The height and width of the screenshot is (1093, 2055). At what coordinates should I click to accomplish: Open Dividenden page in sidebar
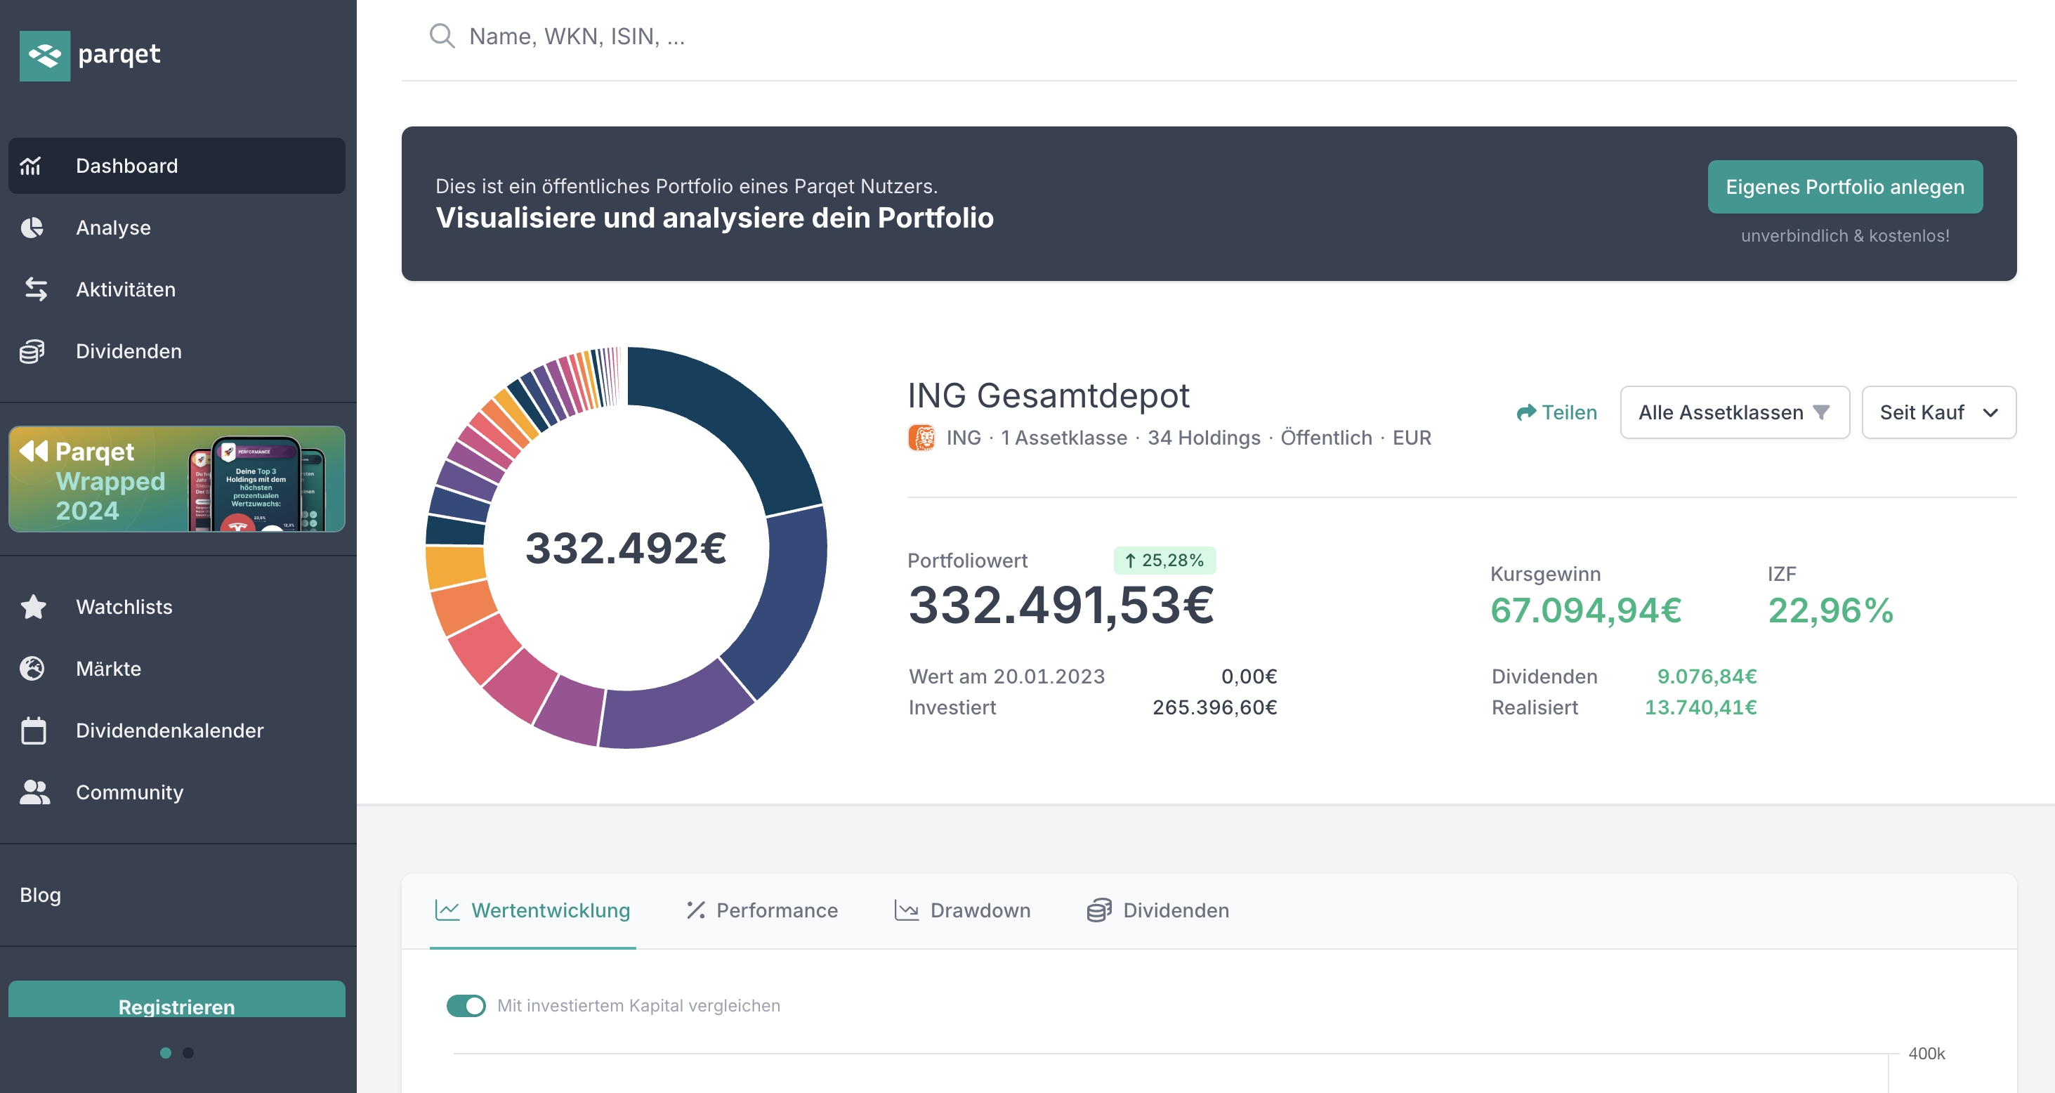pyautogui.click(x=176, y=351)
